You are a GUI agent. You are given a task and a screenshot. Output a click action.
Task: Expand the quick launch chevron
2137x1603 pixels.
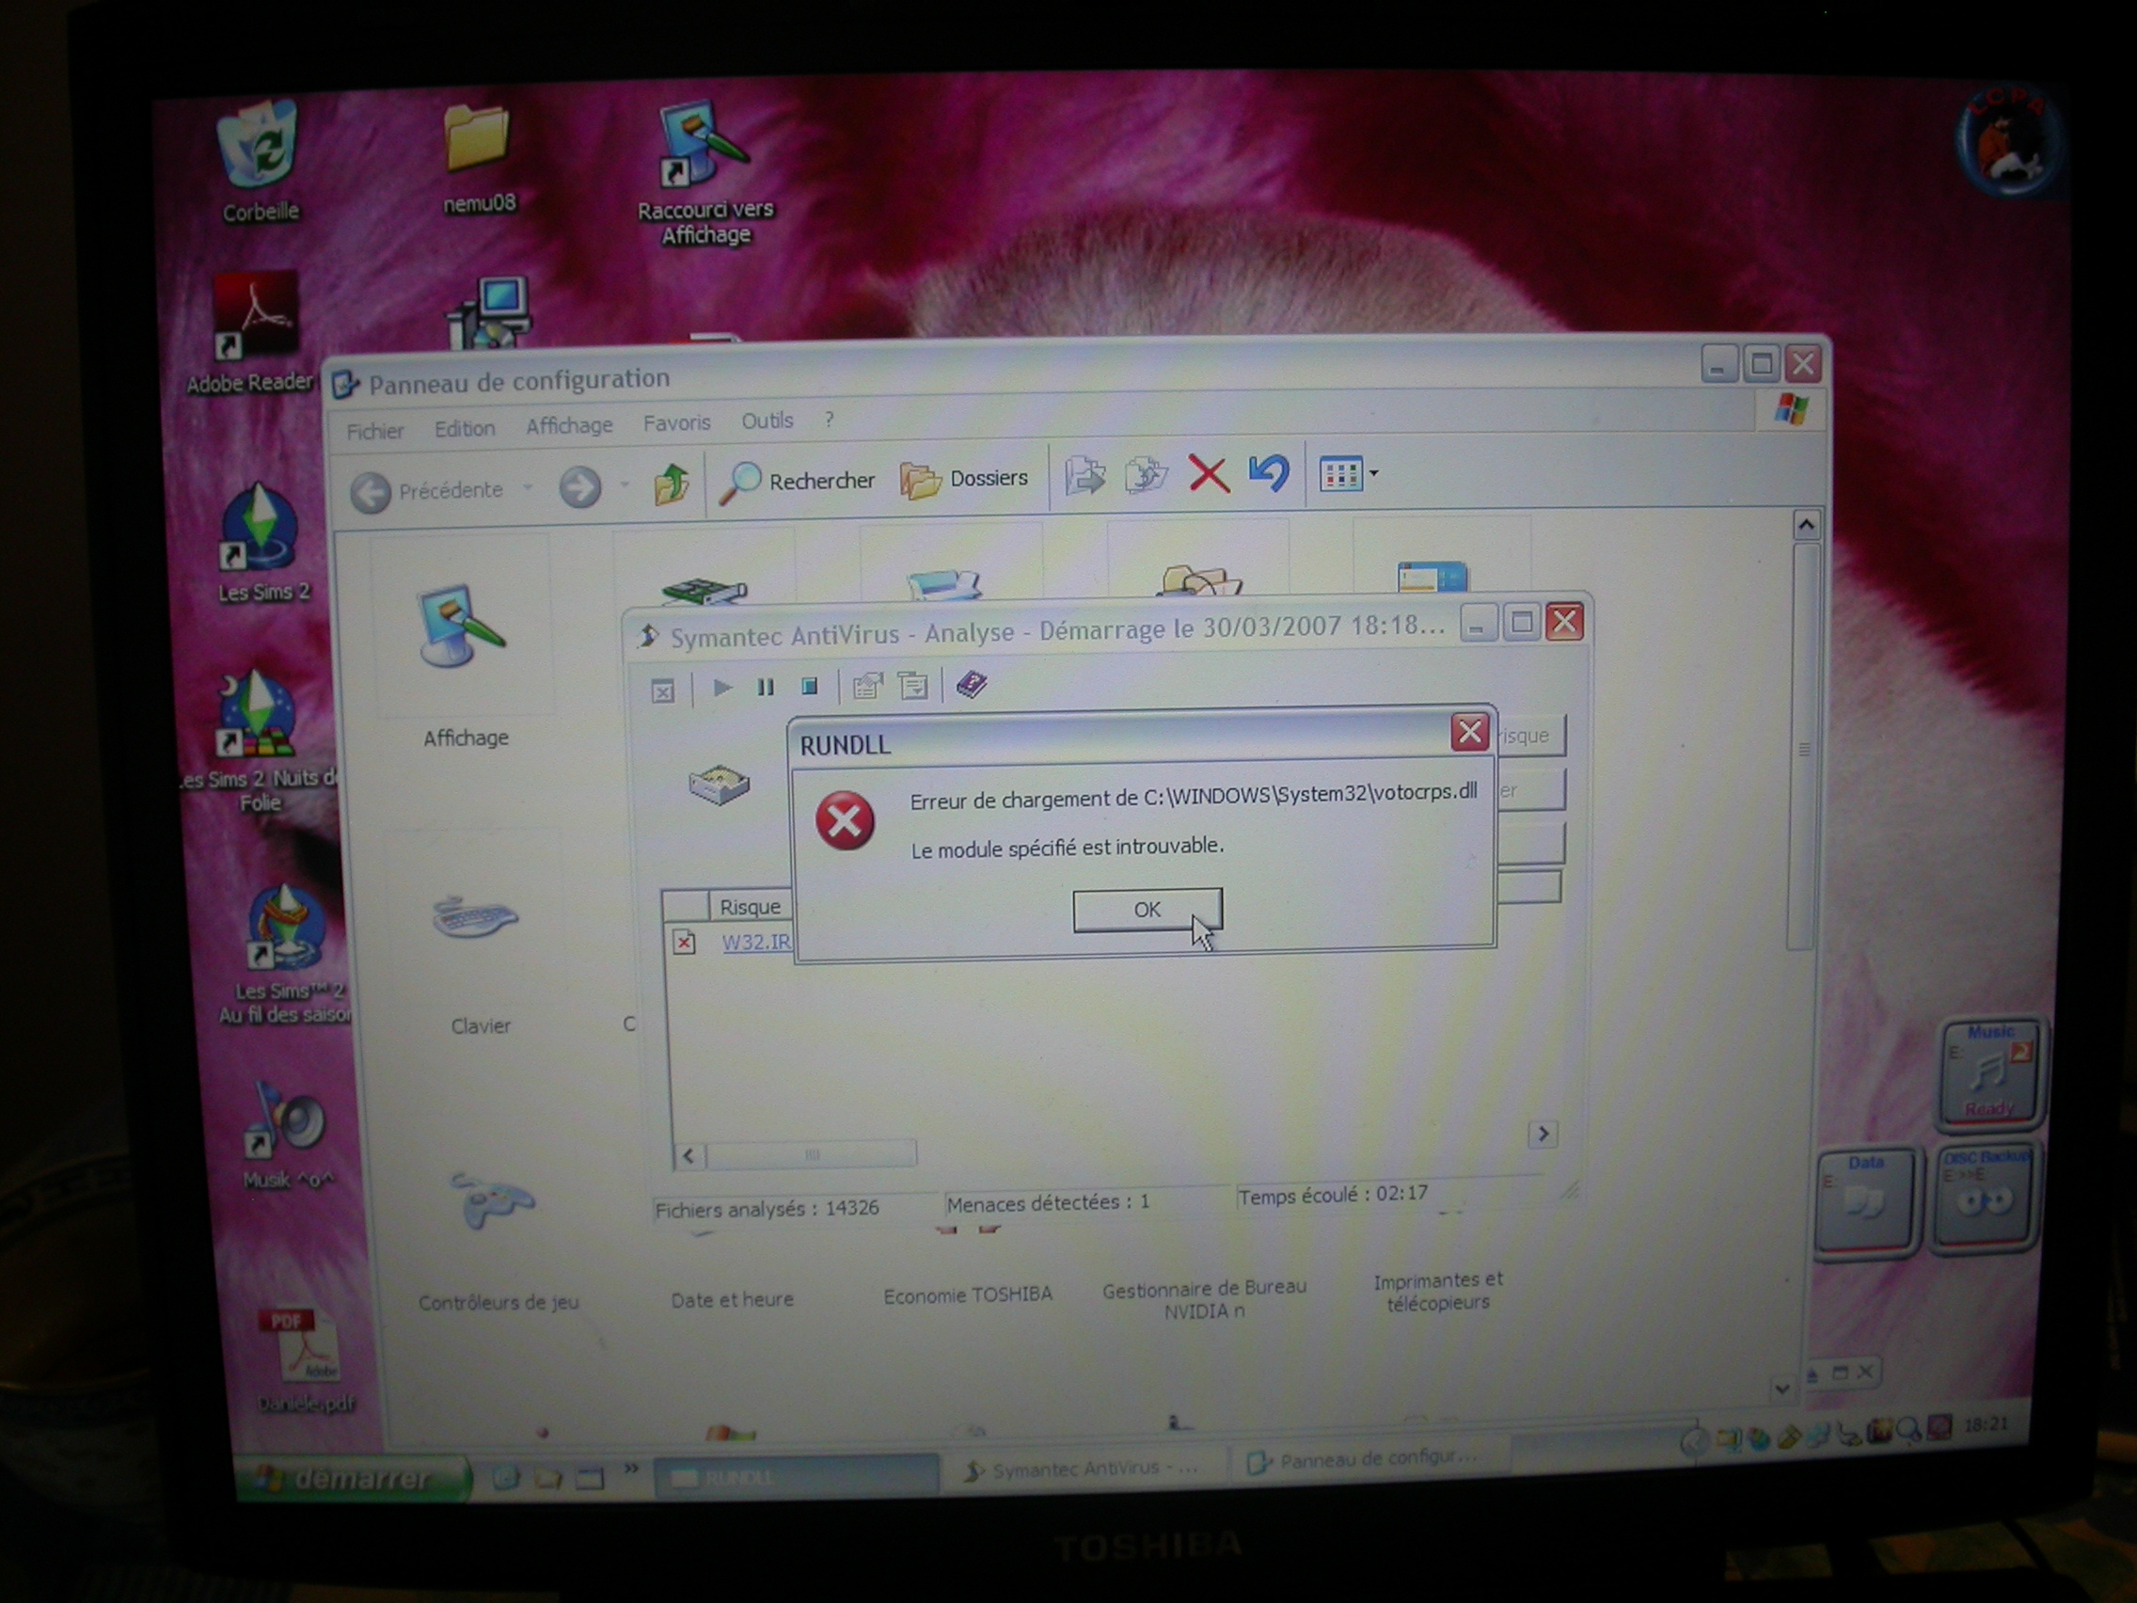tap(631, 1469)
